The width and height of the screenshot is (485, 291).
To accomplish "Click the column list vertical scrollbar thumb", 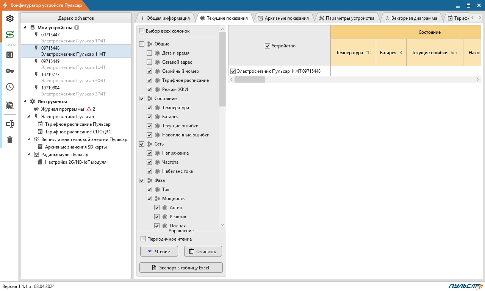I will coord(222,69).
